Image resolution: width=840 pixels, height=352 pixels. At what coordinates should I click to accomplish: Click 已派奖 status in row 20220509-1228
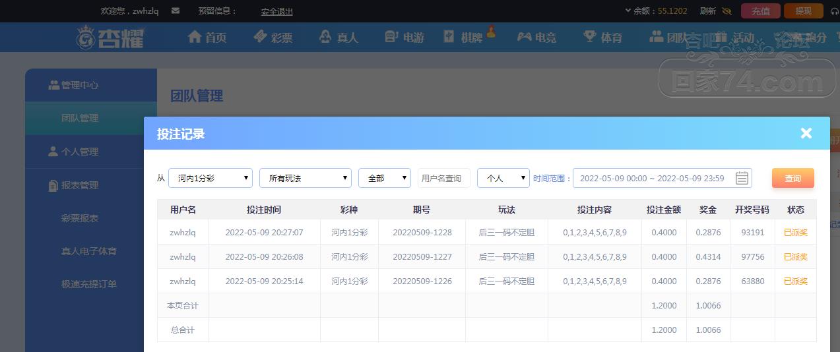796,232
